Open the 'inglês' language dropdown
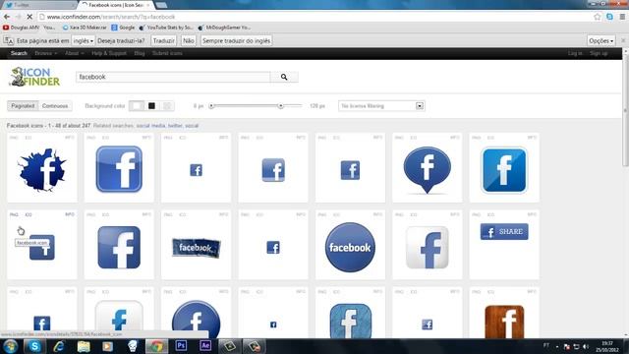Viewport: 629px width, 354px height. [x=83, y=41]
